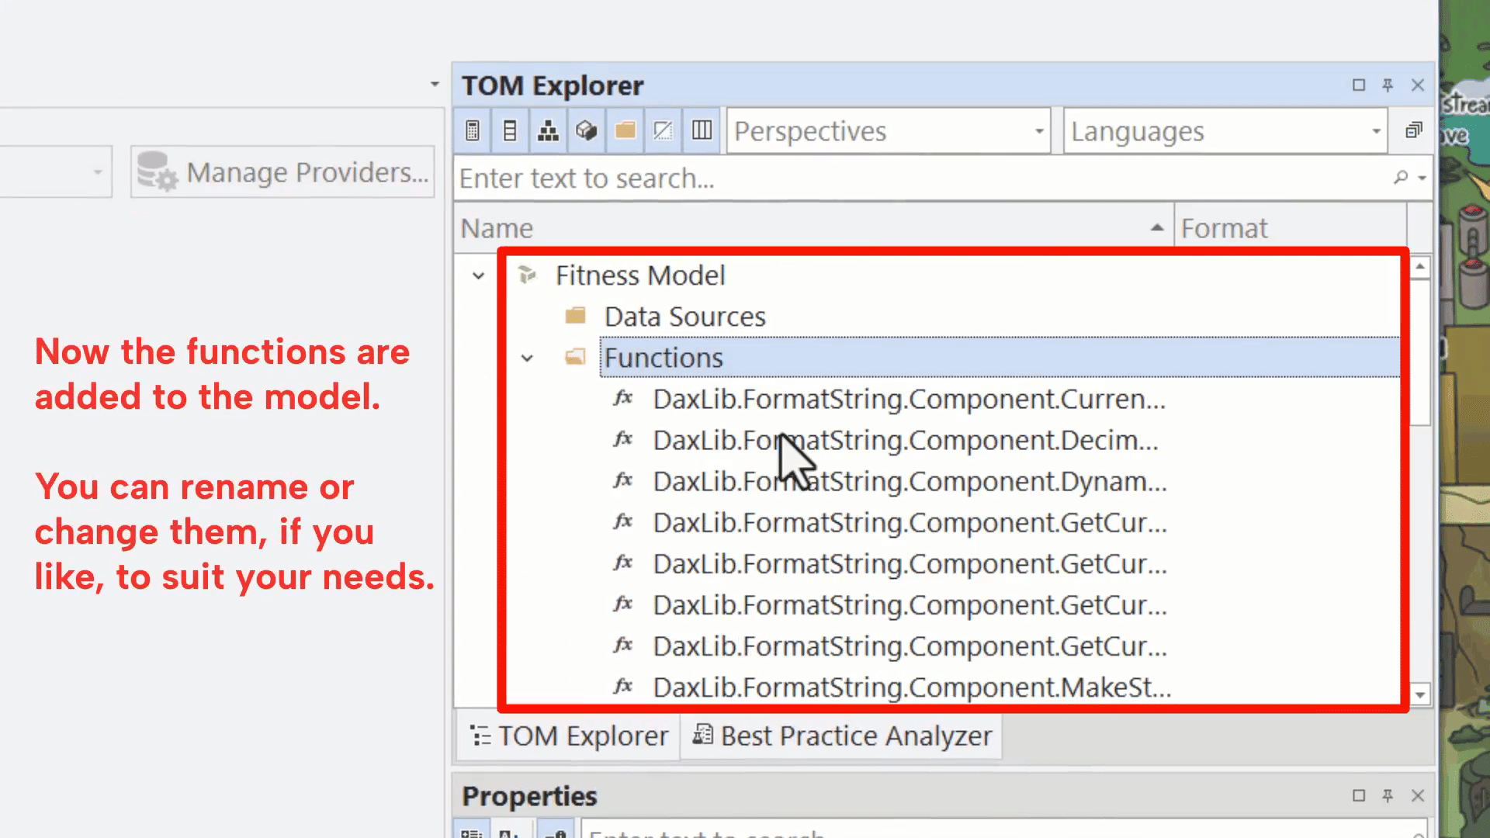Screen dimensions: 1490x838
Task: Toggle display folders icon
Action: 625,130
